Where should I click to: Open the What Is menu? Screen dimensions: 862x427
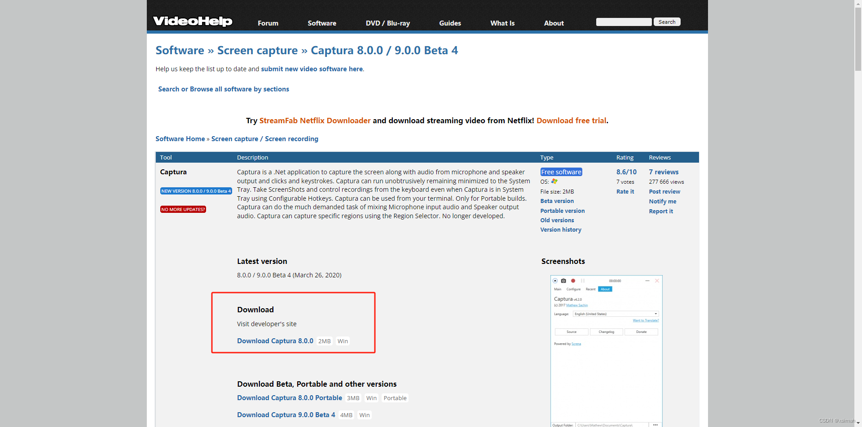point(502,23)
